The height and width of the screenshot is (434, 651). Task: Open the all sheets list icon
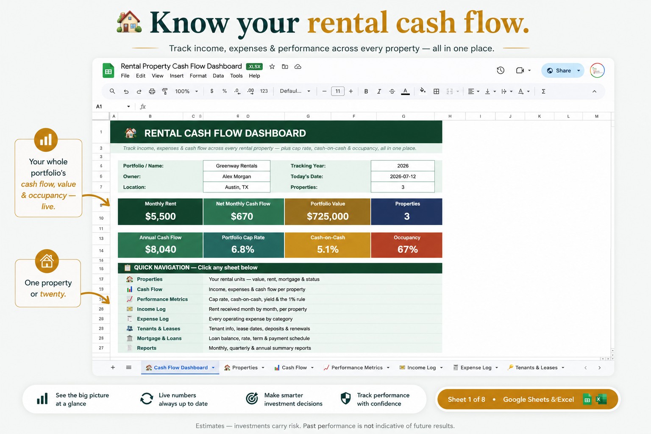pyautogui.click(x=128, y=367)
